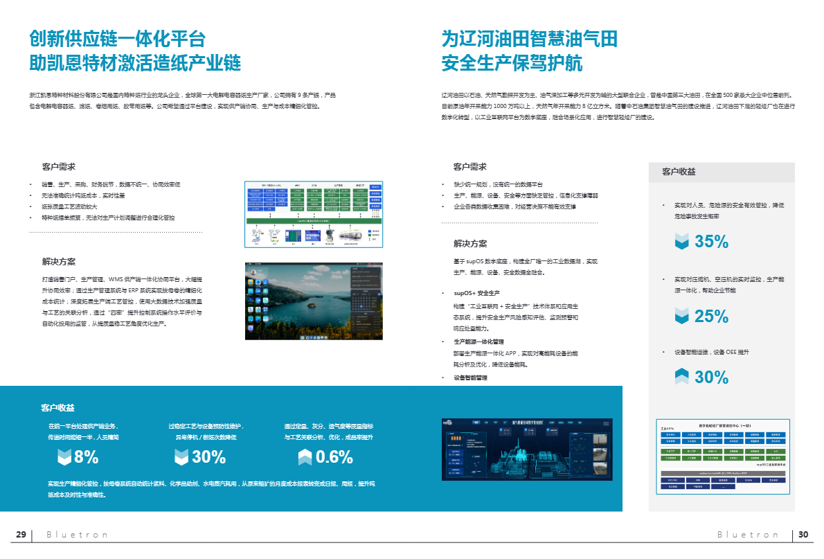Select the 30% value under 设备 OEE 提升
Screen dimensions: 824x559
point(712,377)
